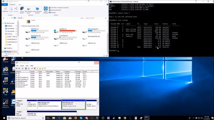Click the Forward arrow in Disk Management toolbar
Viewport: 214px width, 120px height.
pyautogui.click(x=19, y=68)
